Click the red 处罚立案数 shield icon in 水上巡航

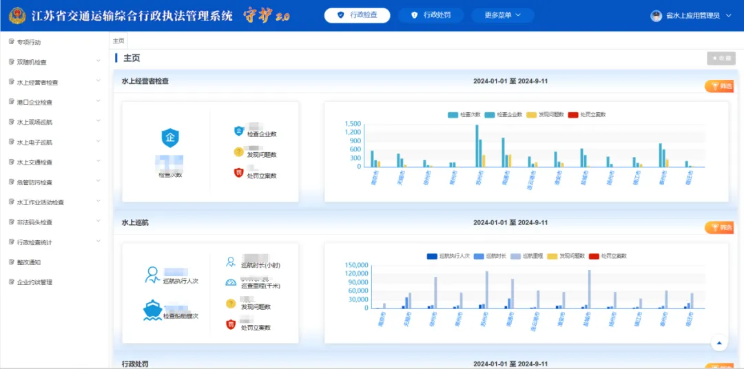[x=231, y=325]
